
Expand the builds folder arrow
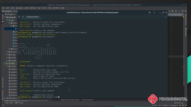[x=7, y=55]
